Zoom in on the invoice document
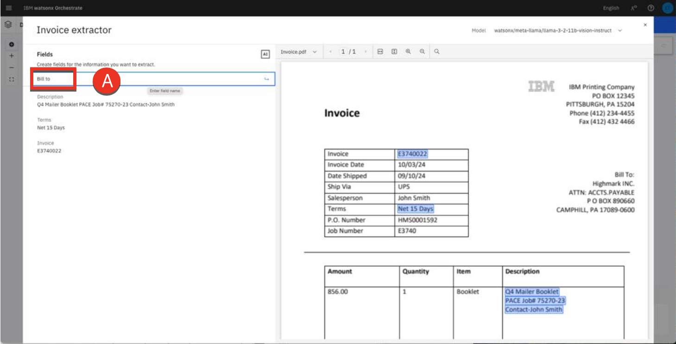Viewport: 676px width, 344px height. (408, 52)
